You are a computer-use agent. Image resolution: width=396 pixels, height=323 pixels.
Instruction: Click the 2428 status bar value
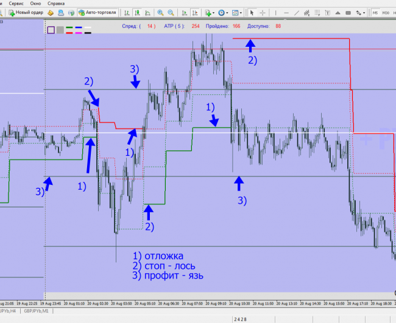240,319
